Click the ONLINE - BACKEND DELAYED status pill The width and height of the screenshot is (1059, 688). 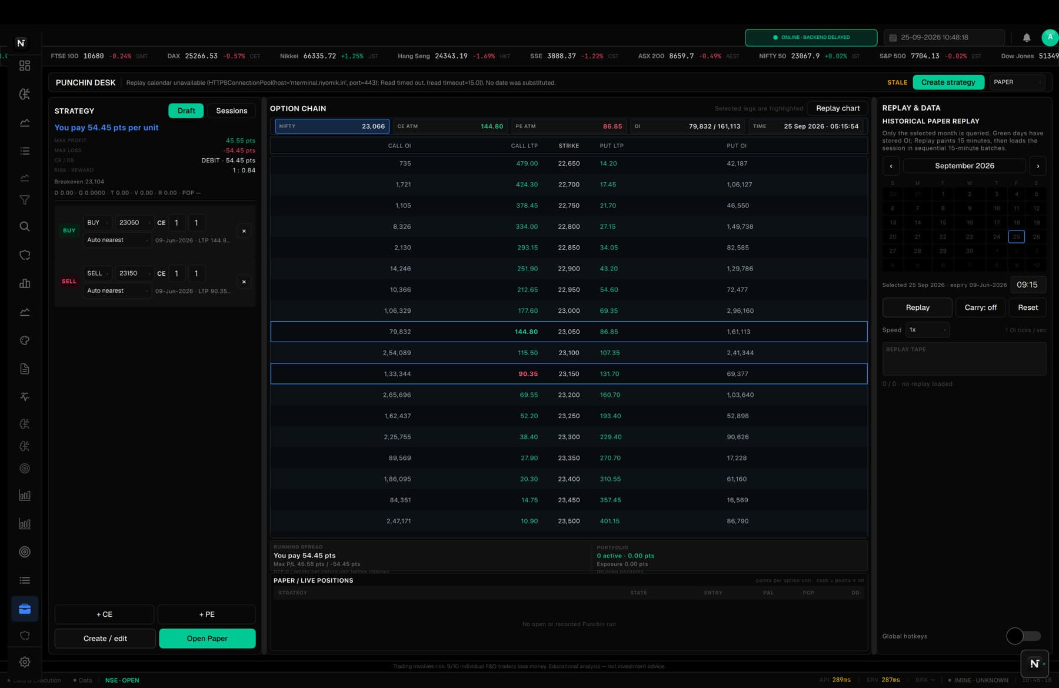tap(811, 38)
